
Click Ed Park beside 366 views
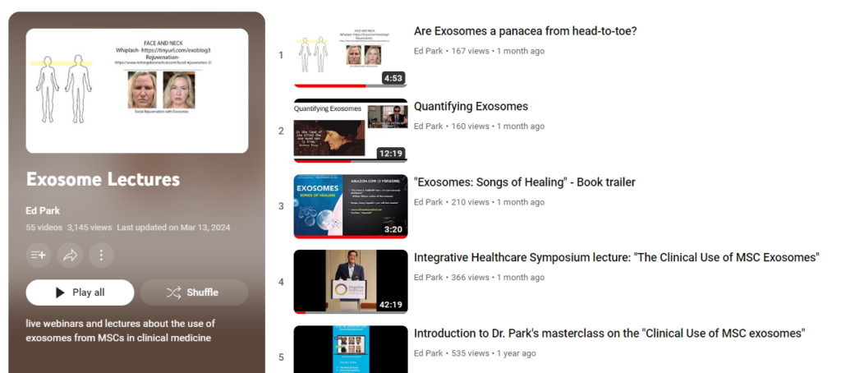pos(429,278)
